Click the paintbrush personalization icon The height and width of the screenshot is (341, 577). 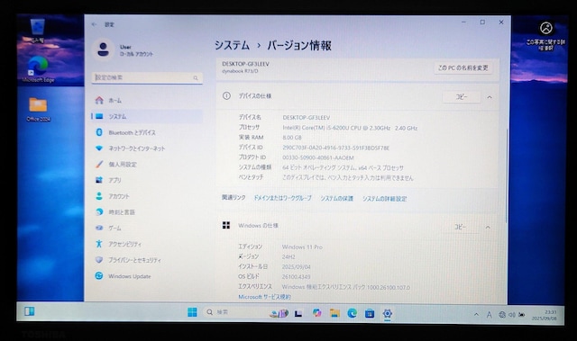tap(99, 164)
